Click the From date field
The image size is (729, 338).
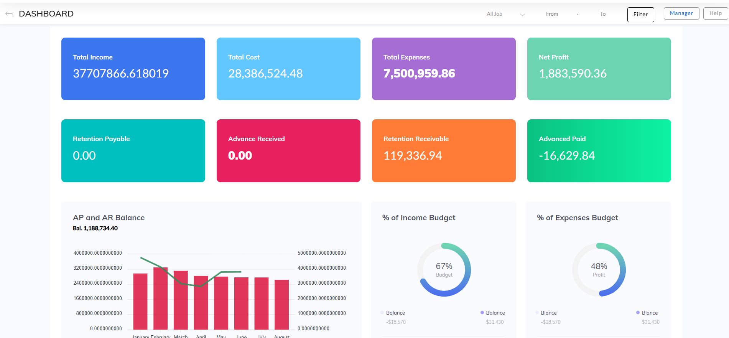point(552,14)
